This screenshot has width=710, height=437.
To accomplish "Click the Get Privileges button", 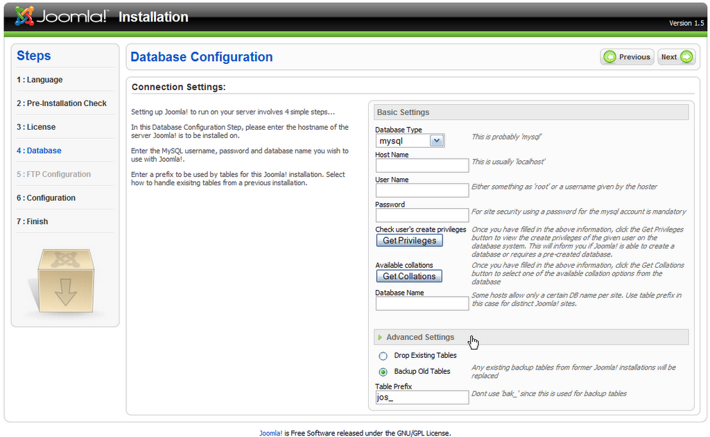I will click(x=409, y=241).
